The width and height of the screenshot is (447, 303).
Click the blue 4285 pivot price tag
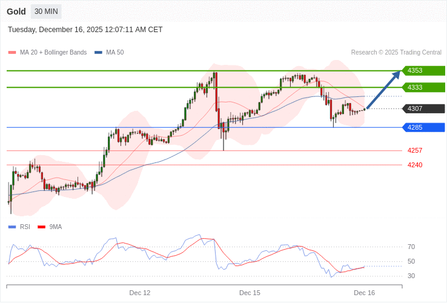pos(423,127)
